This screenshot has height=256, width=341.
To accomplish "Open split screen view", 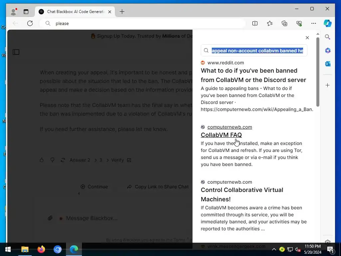I will click(255, 23).
